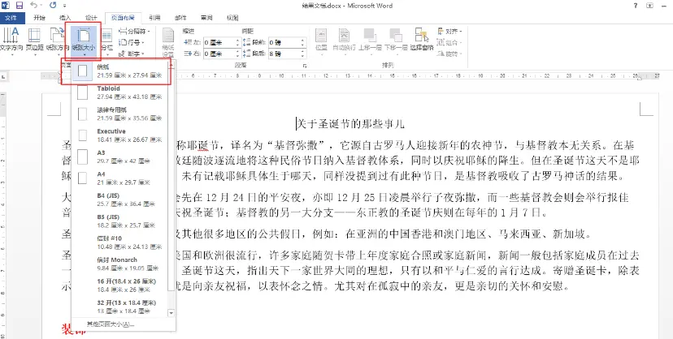The height and width of the screenshot is (339, 673).
Task: Select the 信封 #10 envelope size
Action: pos(119,242)
